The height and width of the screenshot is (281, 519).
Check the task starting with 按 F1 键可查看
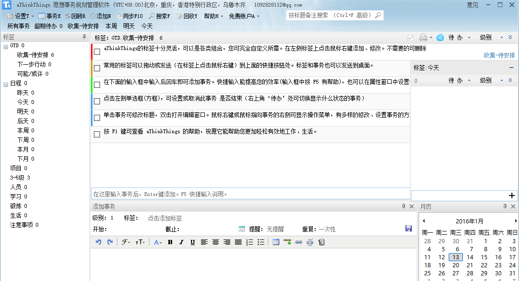tap(97, 134)
